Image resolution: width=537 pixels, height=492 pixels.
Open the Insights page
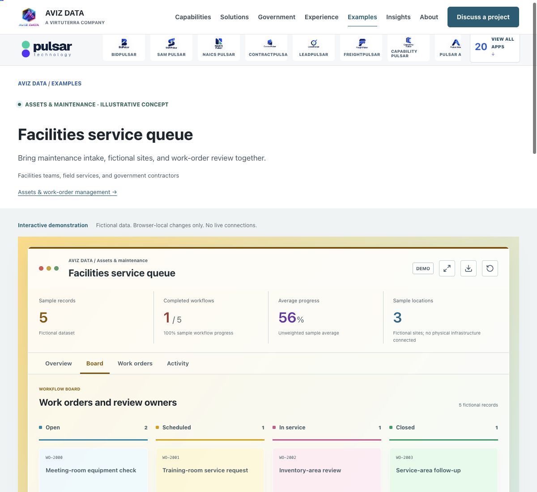pos(398,17)
